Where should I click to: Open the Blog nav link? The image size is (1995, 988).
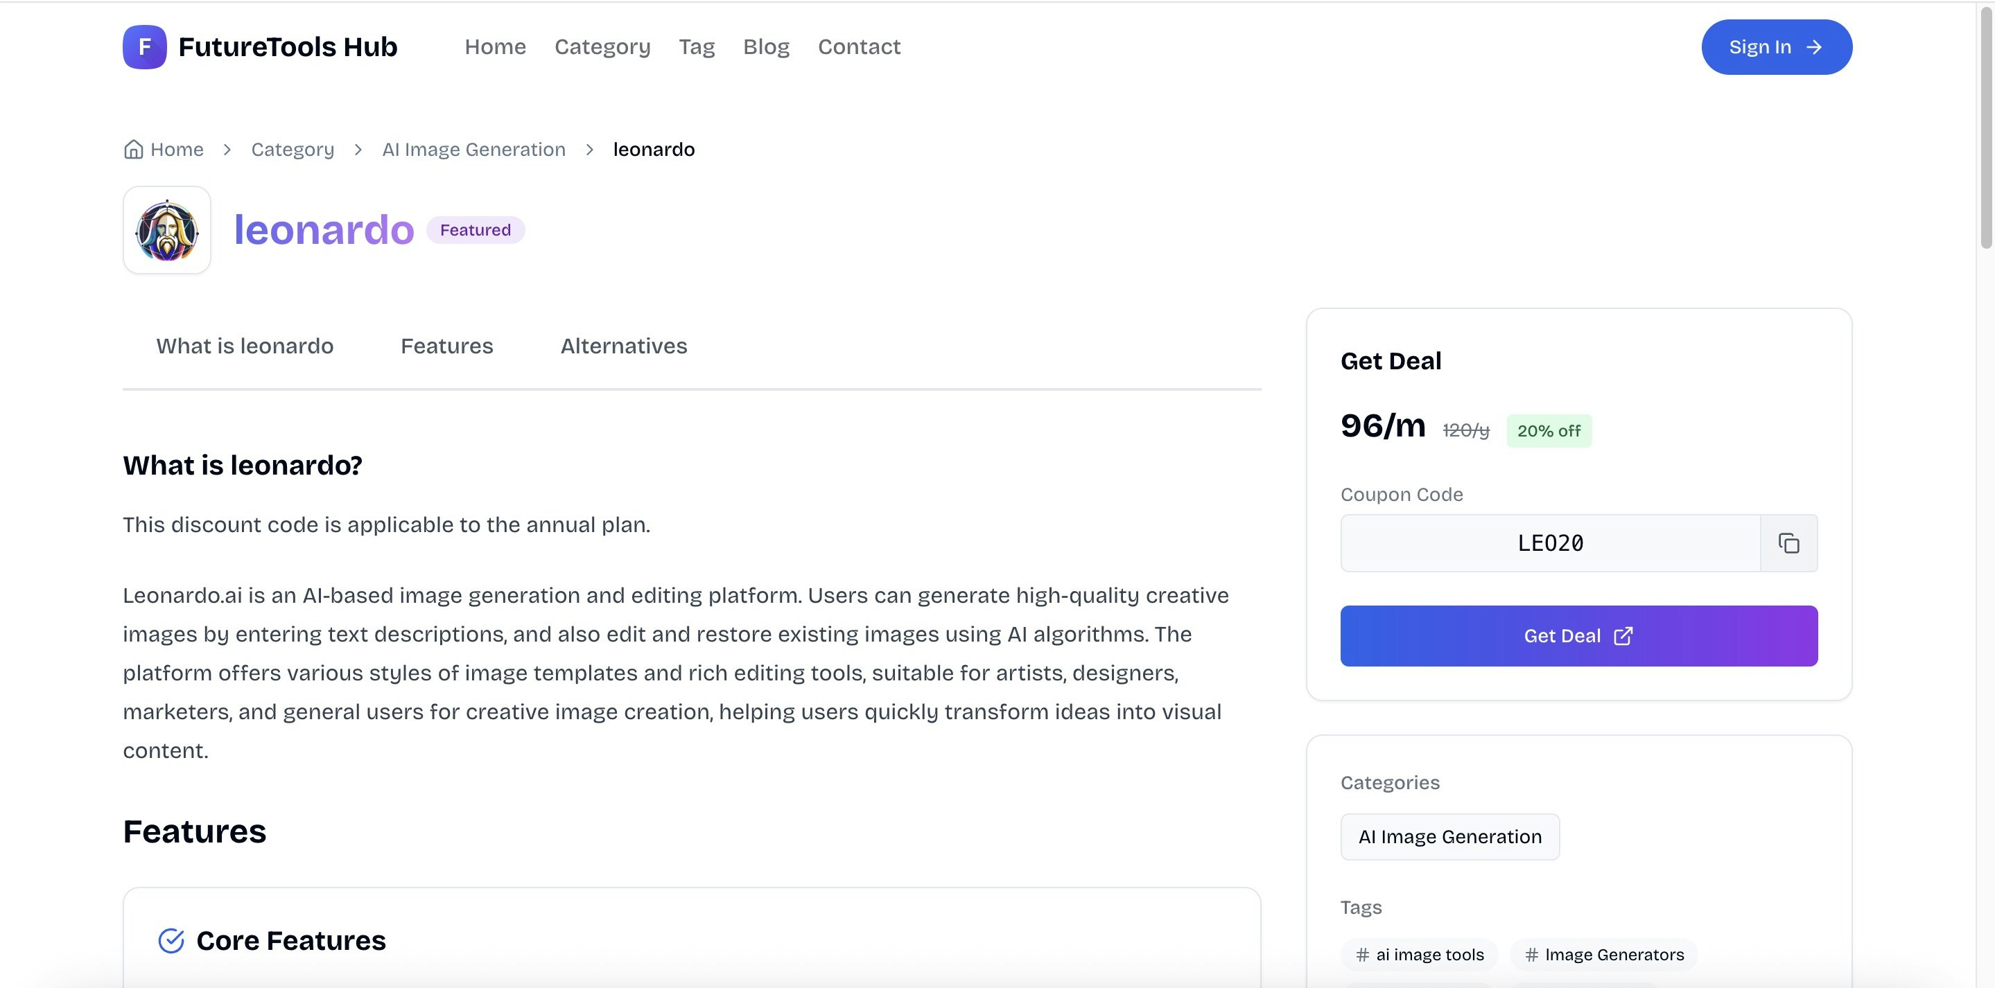[x=765, y=47]
